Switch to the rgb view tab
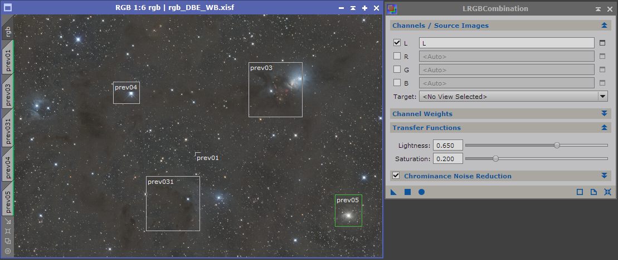Viewport: 618px width, 260px height. [x=8, y=27]
